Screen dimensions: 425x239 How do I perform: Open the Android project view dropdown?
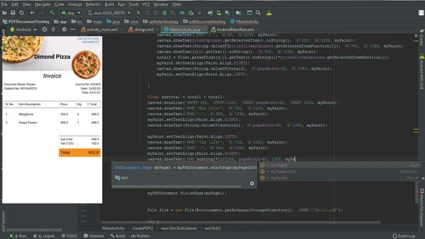[x=23, y=29]
